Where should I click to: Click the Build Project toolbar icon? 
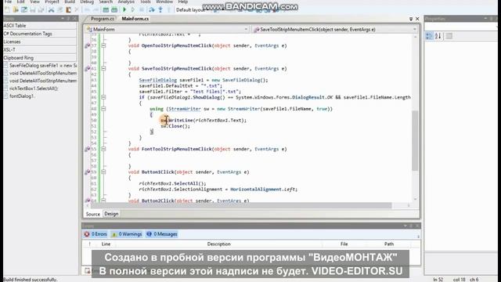tap(114, 10)
